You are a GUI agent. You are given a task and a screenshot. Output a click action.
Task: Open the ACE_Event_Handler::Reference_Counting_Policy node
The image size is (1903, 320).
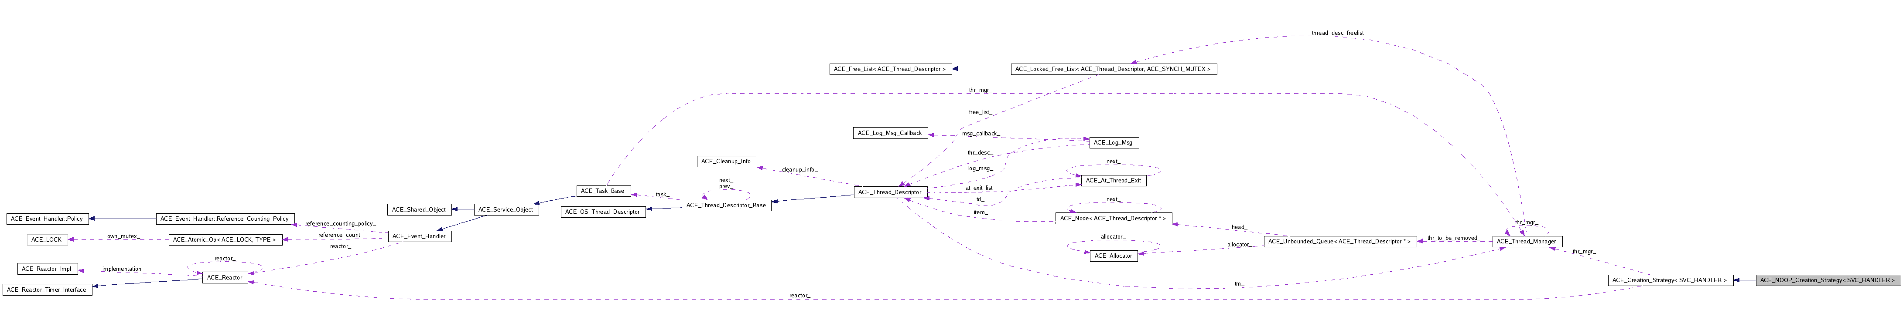(225, 218)
